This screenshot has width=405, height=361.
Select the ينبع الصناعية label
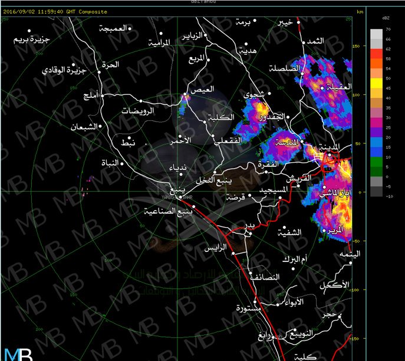(x=168, y=212)
